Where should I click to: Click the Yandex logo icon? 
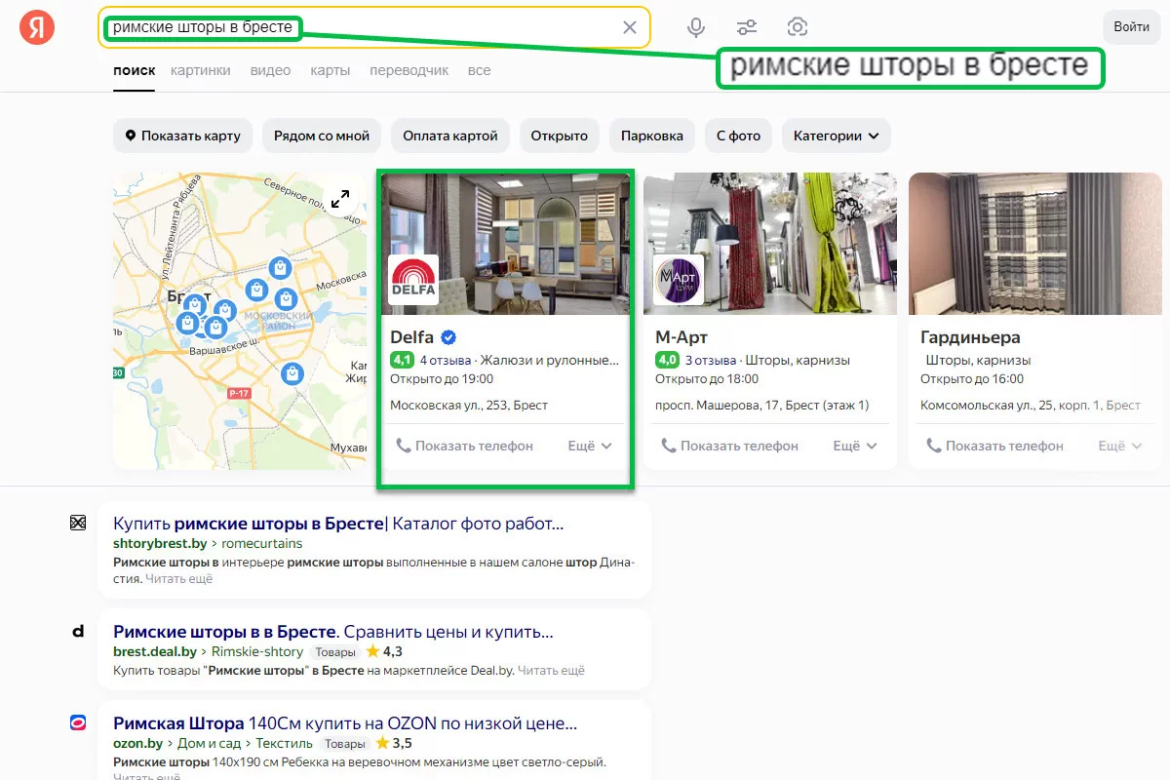click(x=37, y=27)
